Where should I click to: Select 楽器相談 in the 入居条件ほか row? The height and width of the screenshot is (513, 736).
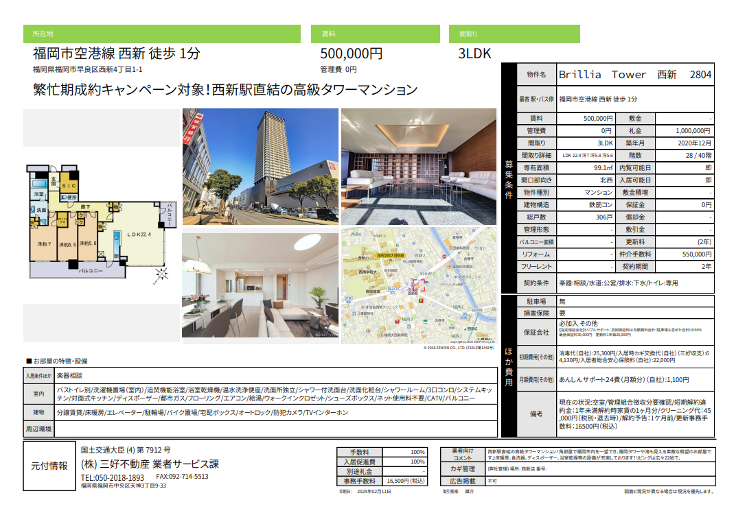(69, 376)
